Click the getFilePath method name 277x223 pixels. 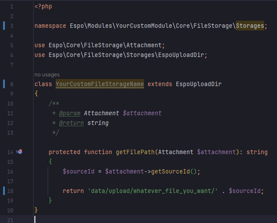(x=135, y=152)
